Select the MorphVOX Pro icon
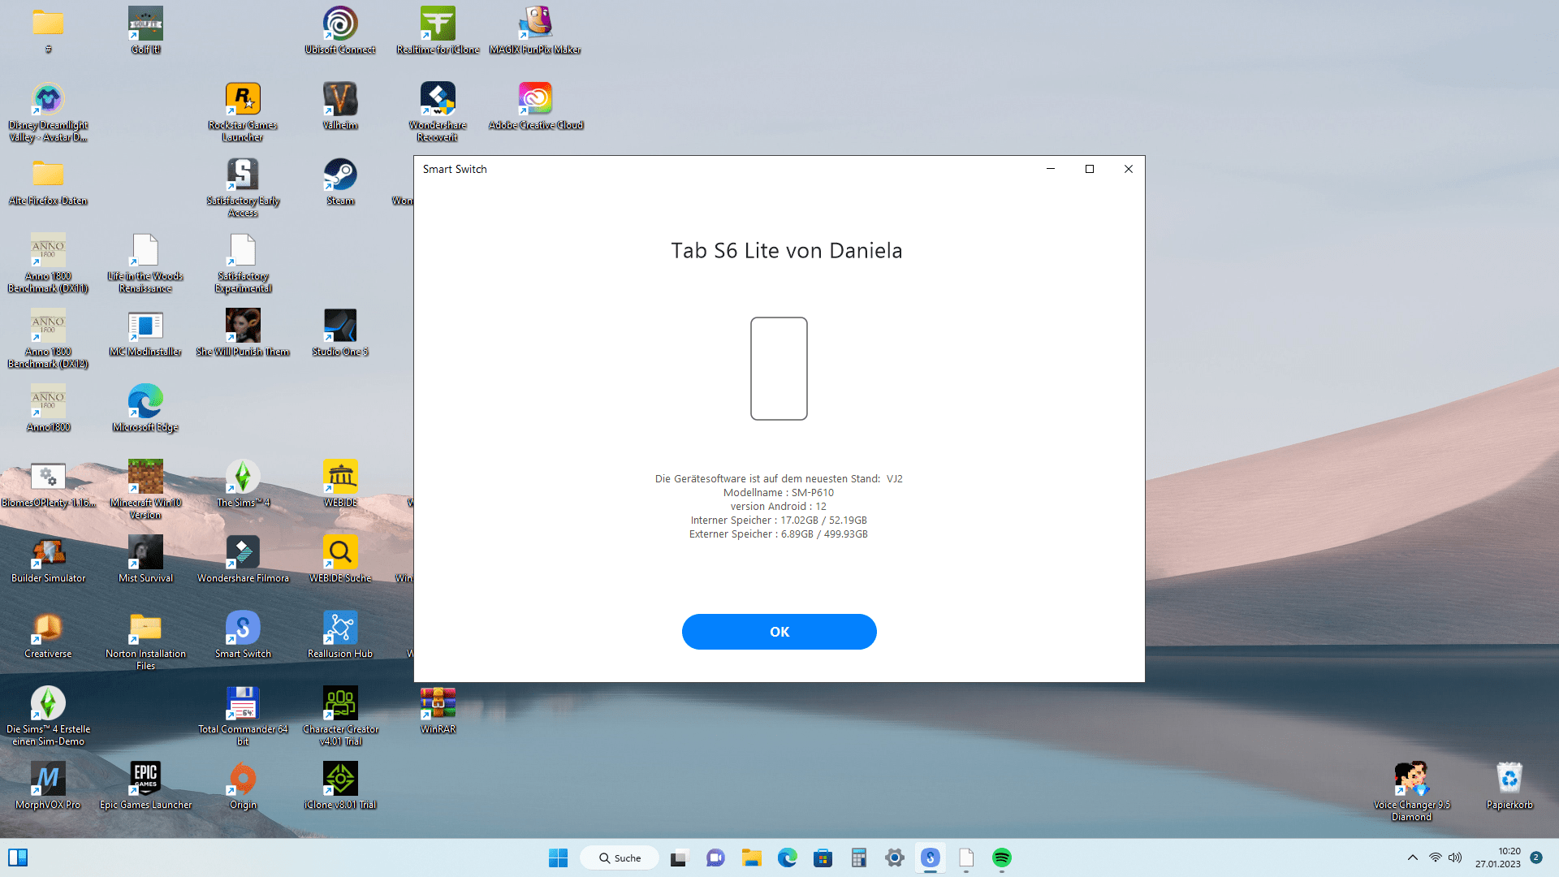This screenshot has height=877, width=1559. [48, 786]
